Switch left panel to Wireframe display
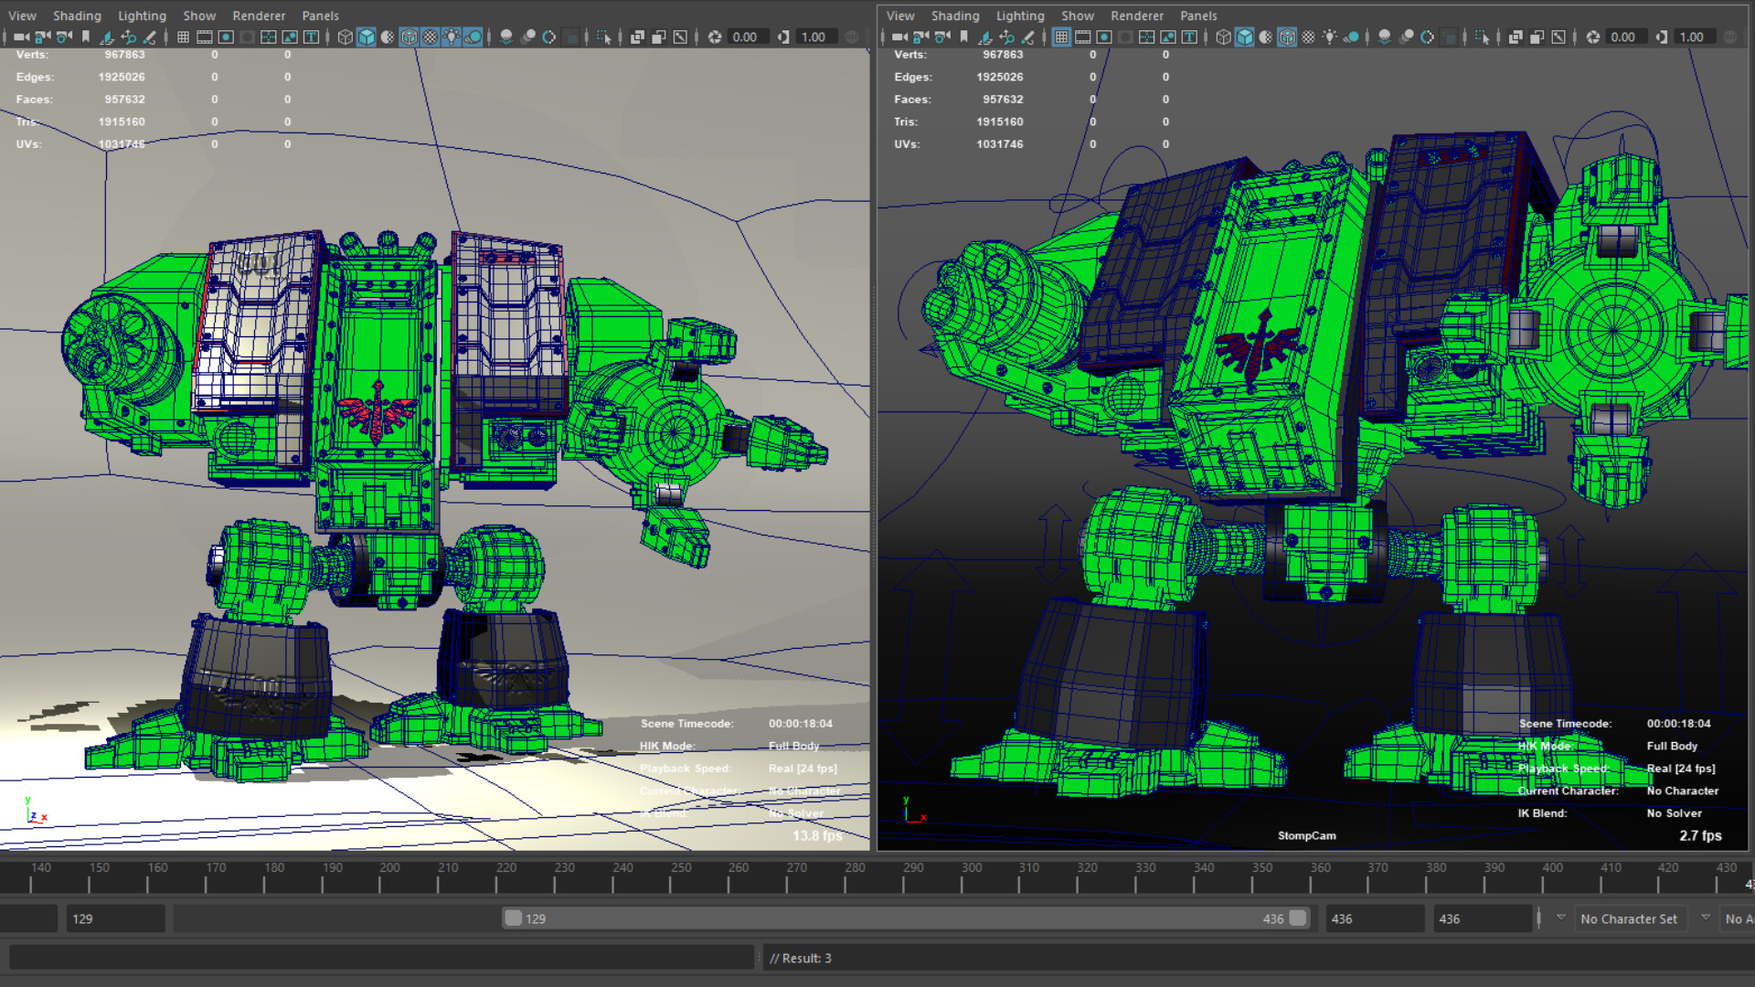Screen dimensions: 1755x987 (345, 37)
